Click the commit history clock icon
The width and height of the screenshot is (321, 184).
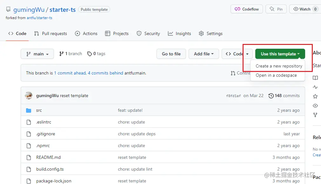click(x=271, y=96)
